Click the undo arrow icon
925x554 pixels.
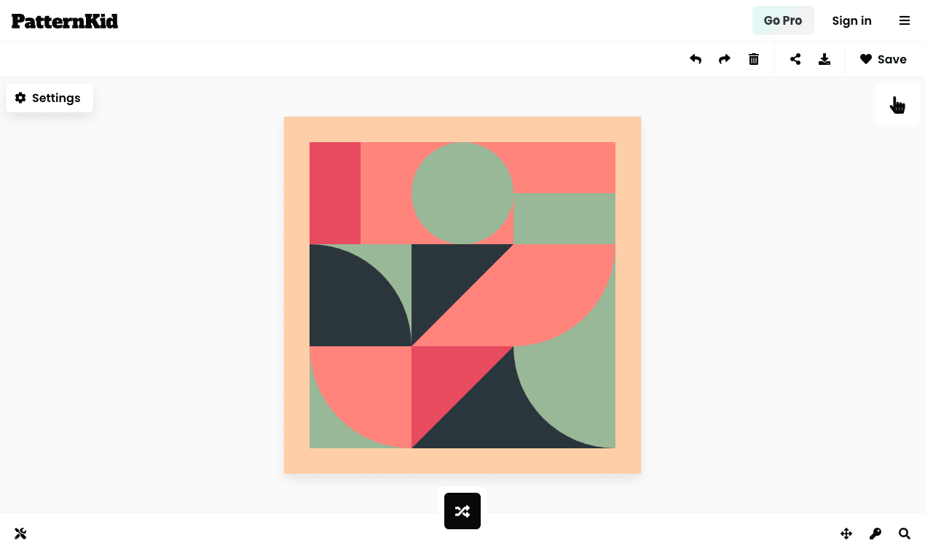(696, 59)
